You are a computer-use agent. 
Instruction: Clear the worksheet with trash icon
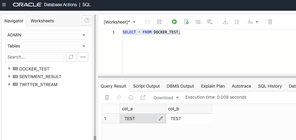pyautogui.click(x=270, y=22)
